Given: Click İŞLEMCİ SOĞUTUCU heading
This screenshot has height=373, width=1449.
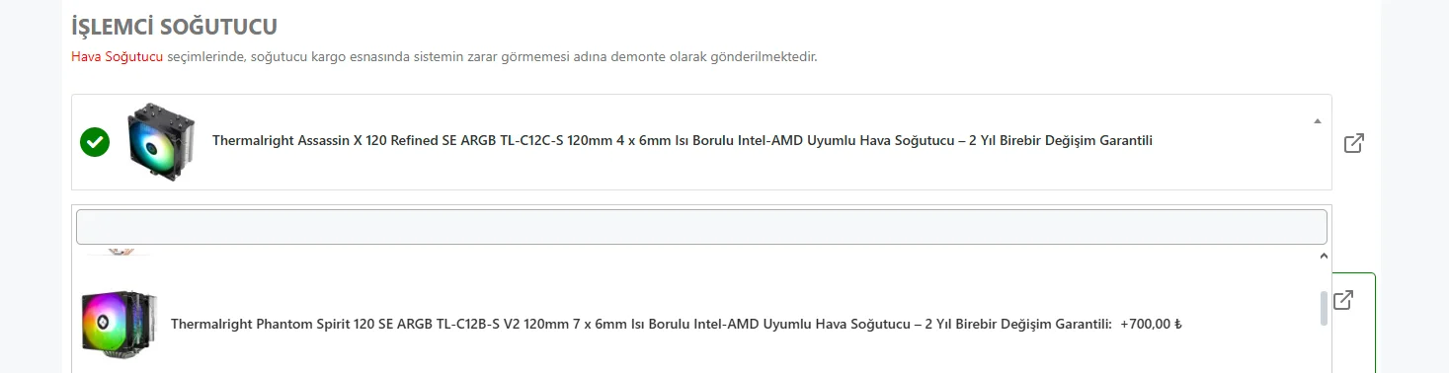Looking at the screenshot, I should click(174, 26).
